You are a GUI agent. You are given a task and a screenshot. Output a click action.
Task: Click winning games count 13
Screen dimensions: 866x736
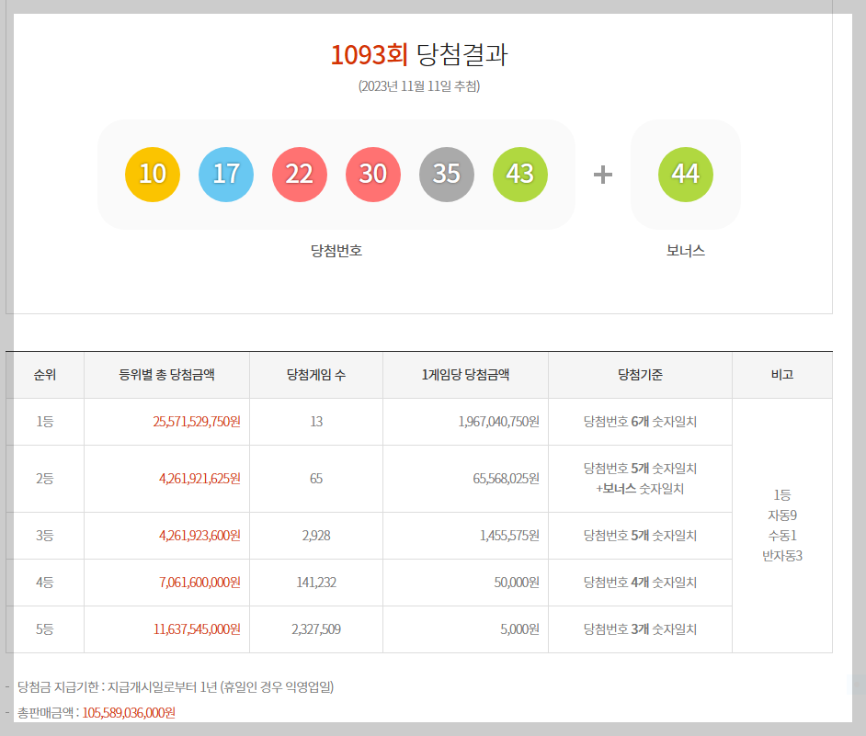tap(316, 422)
